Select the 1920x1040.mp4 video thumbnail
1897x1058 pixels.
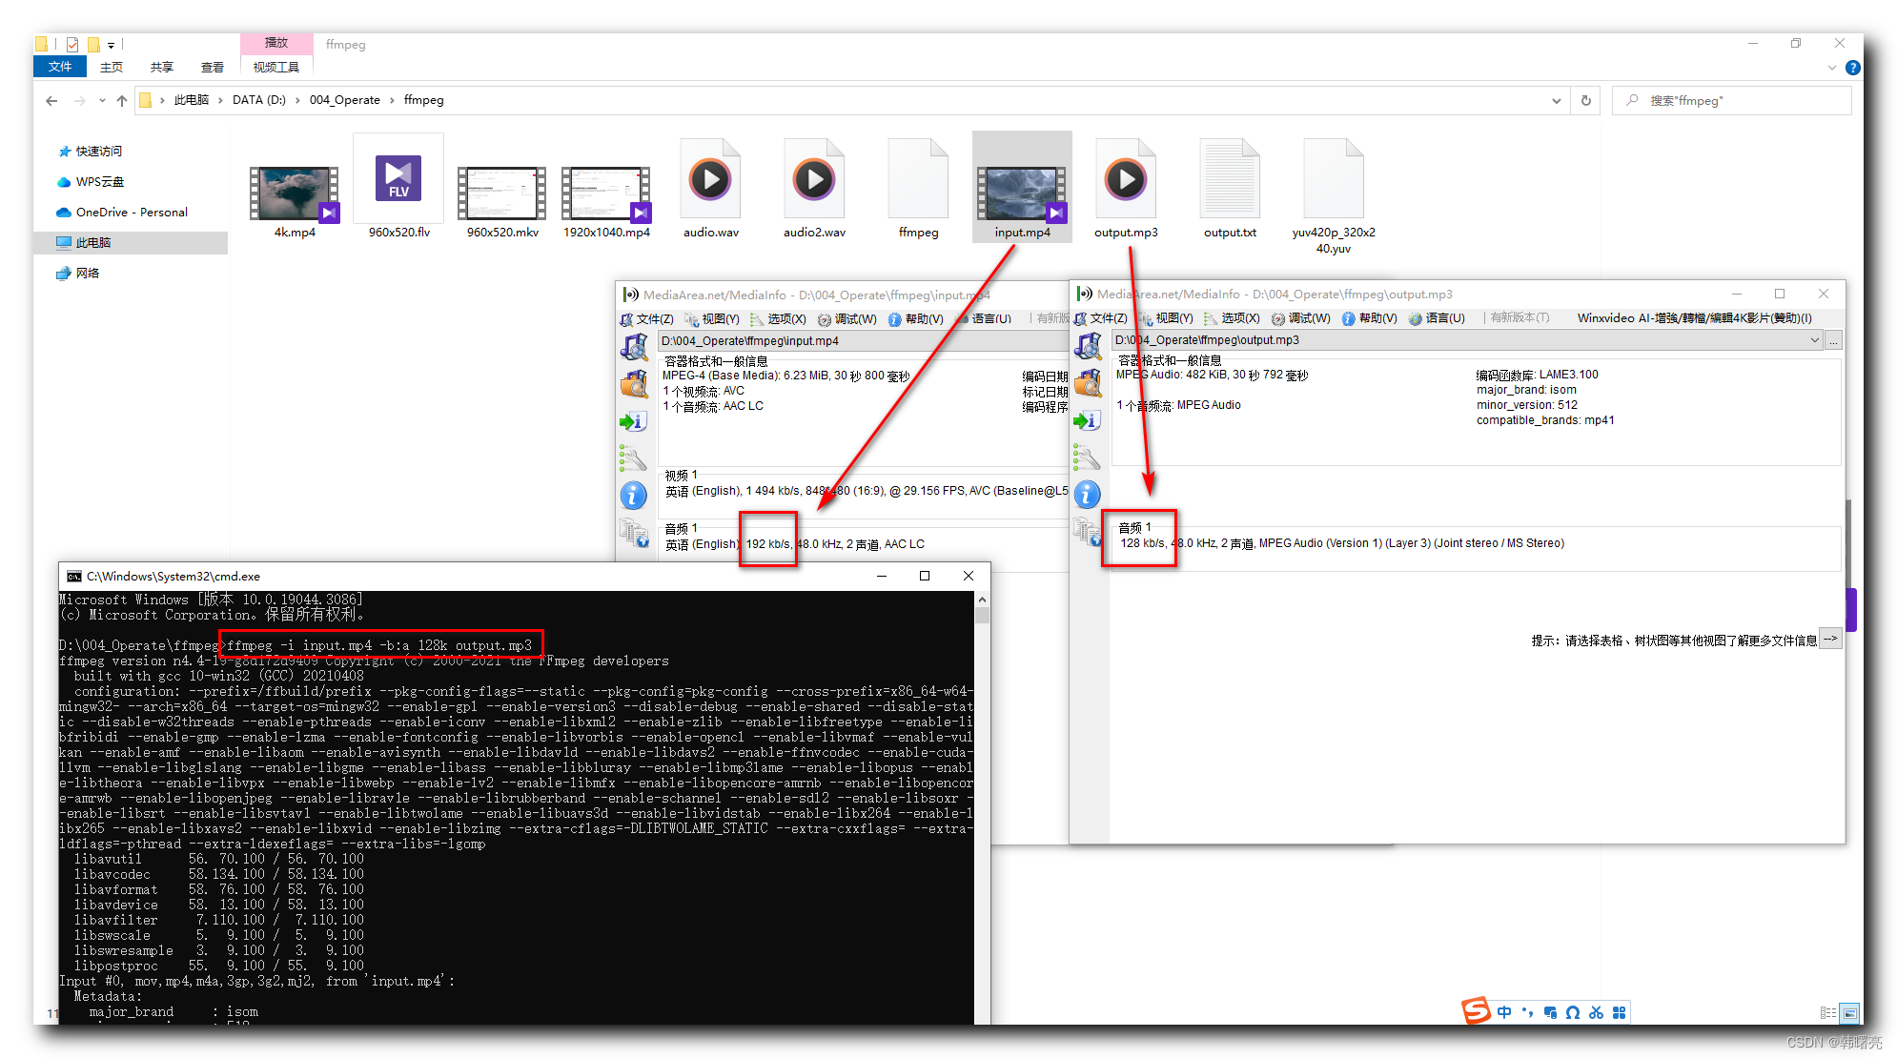click(606, 193)
